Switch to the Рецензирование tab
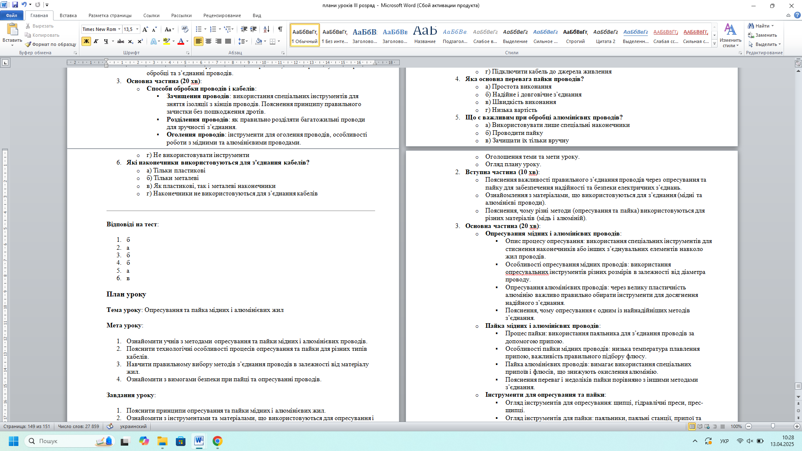This screenshot has width=802, height=451. tap(222, 15)
